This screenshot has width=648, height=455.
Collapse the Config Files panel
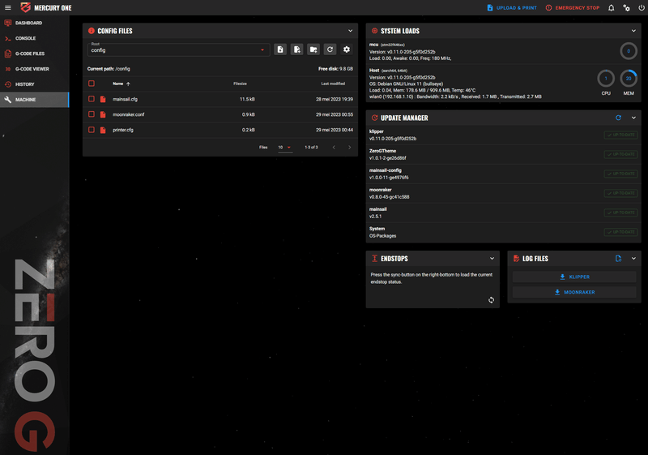(350, 31)
